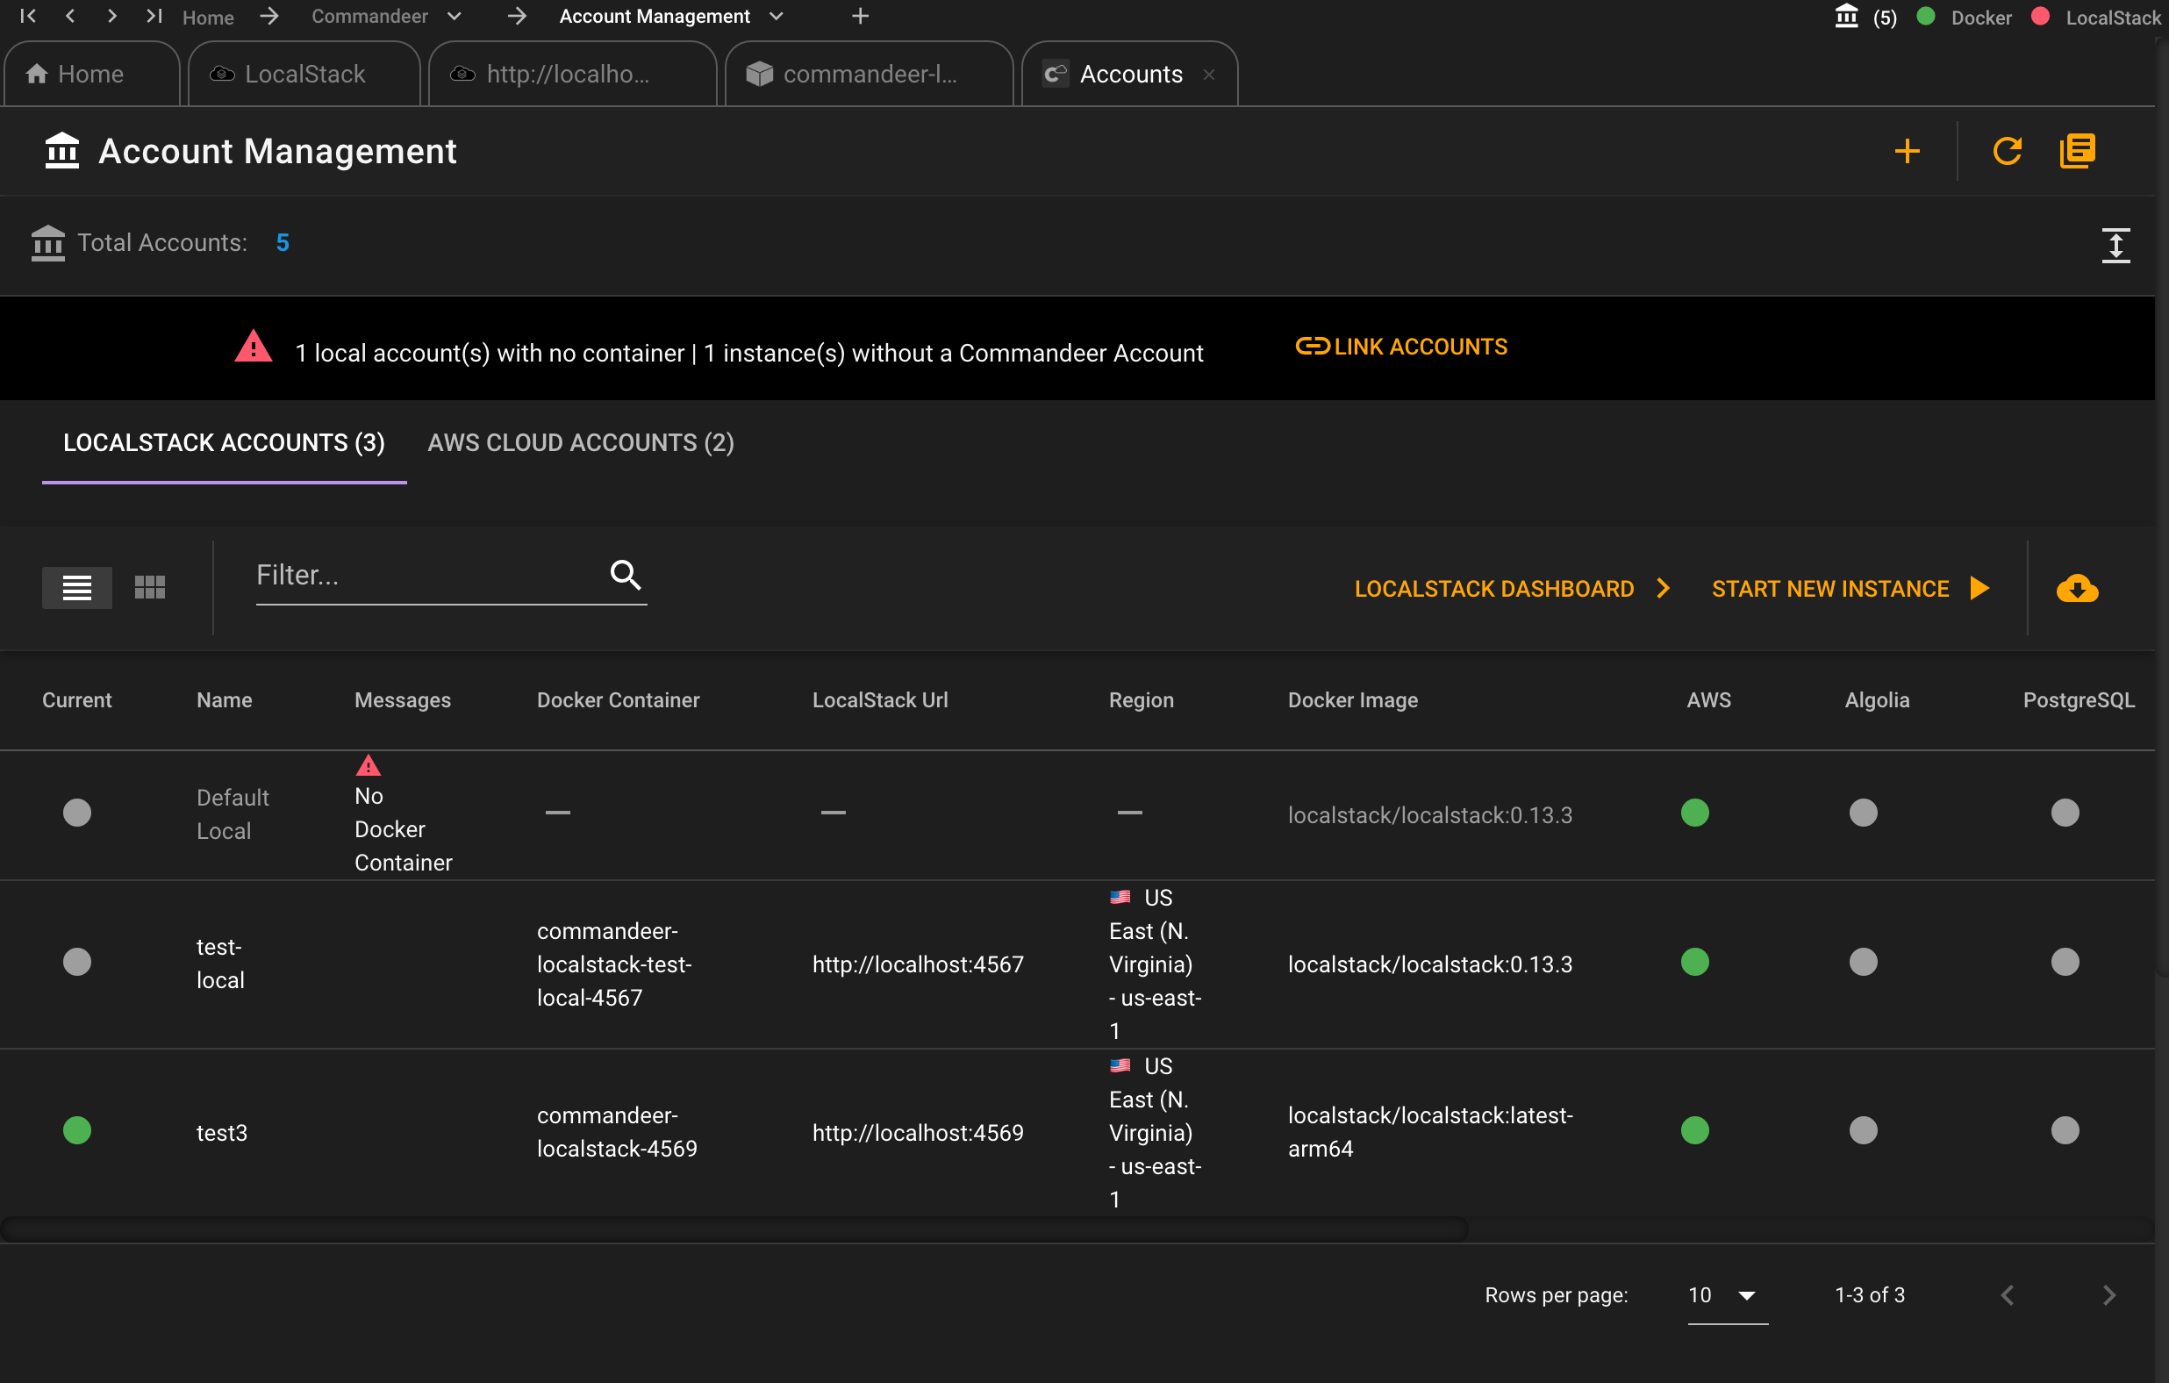Switch to AWS CLOUD ACCOUNTS tab
Screen dimensions: 2169x1383
click(x=582, y=441)
